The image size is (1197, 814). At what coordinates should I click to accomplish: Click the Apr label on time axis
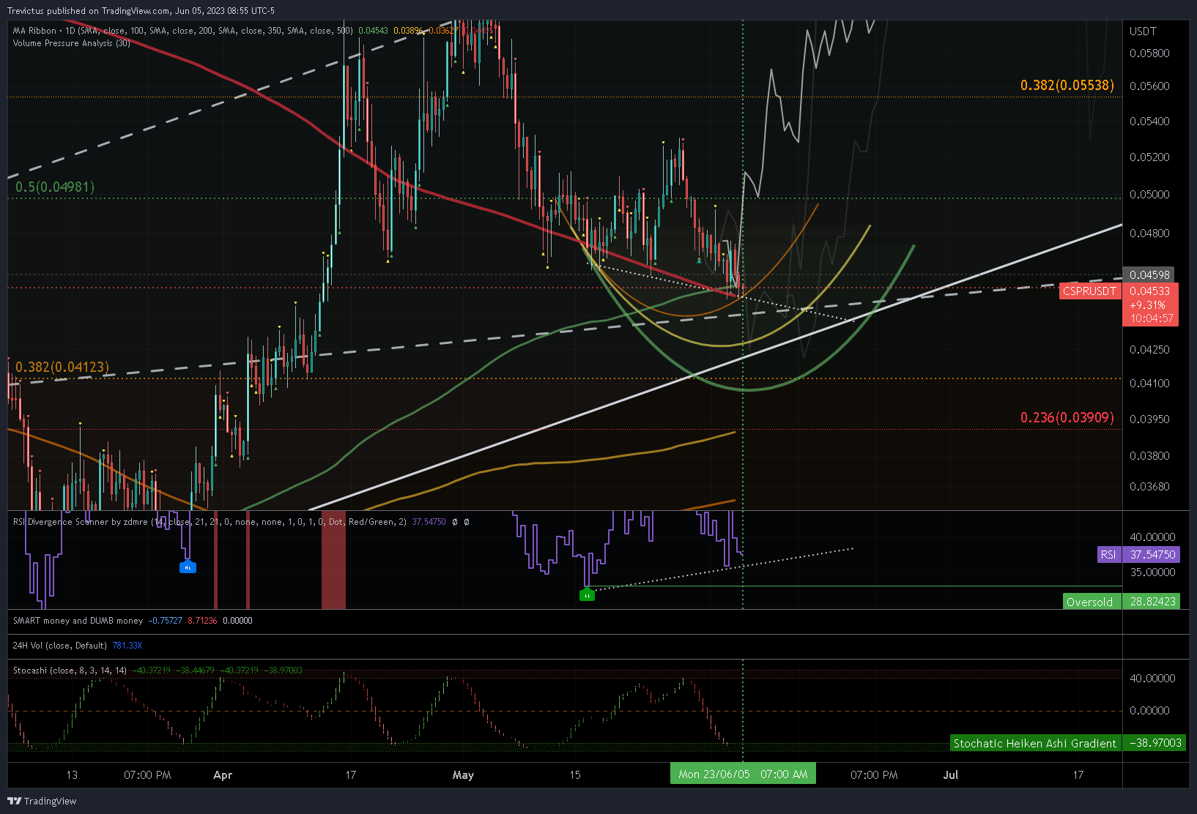tap(223, 774)
